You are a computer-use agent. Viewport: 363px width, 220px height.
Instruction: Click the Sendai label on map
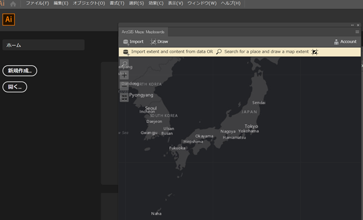click(x=259, y=103)
